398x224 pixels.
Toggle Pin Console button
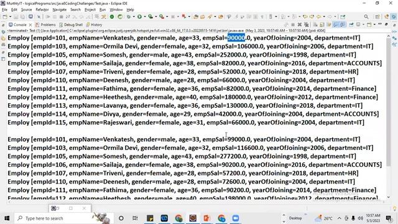point(351,25)
